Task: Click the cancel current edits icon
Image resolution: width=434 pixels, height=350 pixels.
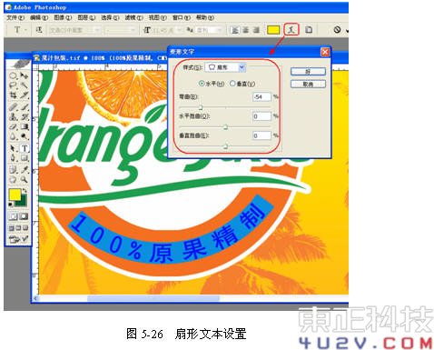Action: coord(337,30)
